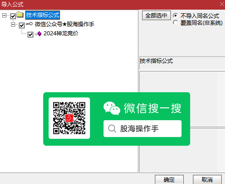The width and height of the screenshot is (225, 184).
Task: Collapse the 微信公众号★股海操作手 tree node
Action: tap(13, 24)
